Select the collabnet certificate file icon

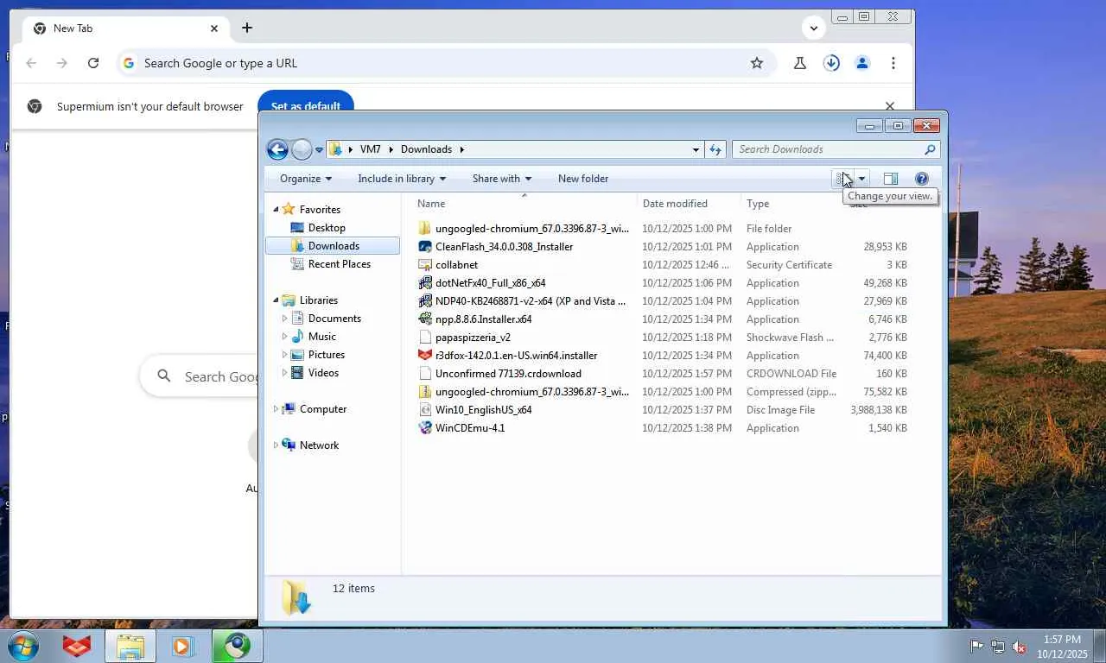pos(425,265)
